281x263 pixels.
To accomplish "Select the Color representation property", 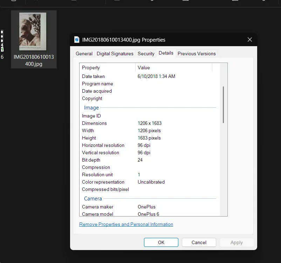I will tap(103, 182).
